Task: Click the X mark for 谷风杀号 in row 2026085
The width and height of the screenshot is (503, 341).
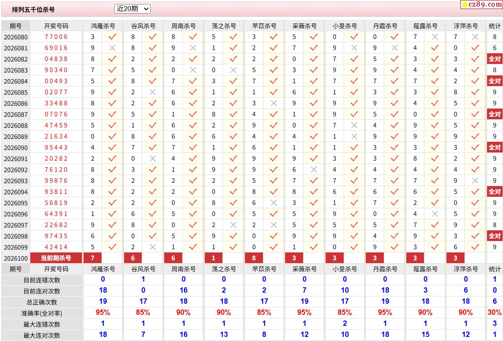Action: (x=152, y=92)
